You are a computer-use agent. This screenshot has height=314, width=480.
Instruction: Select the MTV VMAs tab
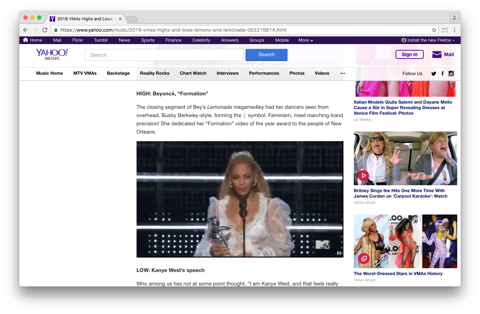click(x=85, y=73)
